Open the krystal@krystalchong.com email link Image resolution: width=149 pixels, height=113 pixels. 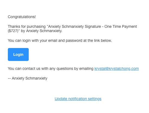[116, 69]
